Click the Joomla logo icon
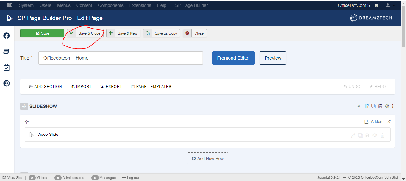 coord(9,5)
